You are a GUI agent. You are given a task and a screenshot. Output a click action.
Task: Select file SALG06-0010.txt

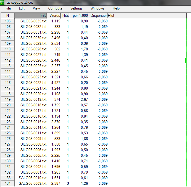(33, 178)
